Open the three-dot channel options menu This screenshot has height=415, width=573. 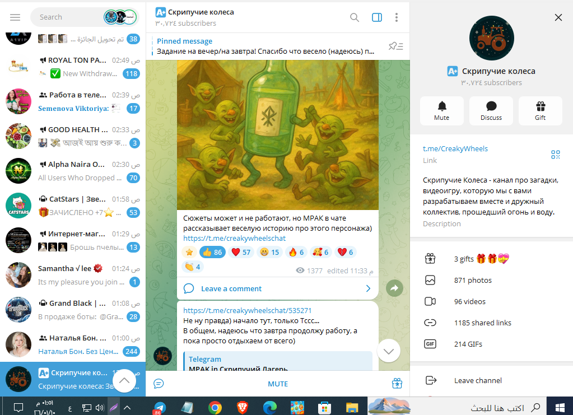click(397, 17)
